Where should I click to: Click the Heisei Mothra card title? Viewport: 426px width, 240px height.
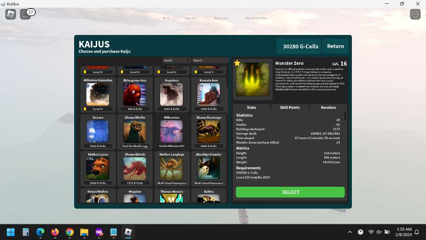pos(98,192)
